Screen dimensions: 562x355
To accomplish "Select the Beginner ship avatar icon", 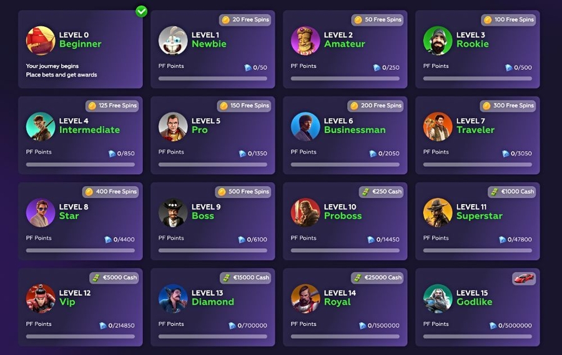I will pyautogui.click(x=41, y=41).
